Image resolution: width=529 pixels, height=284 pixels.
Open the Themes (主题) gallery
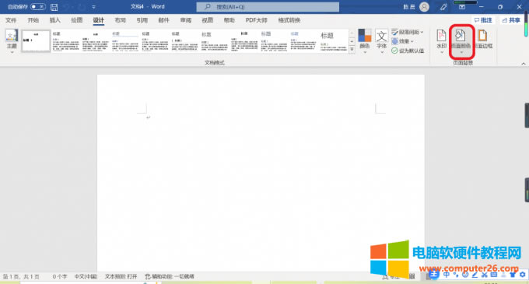pos(12,41)
